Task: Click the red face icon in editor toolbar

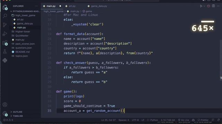Action: (x=208, y=6)
